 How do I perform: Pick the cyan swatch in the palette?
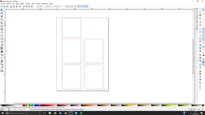34,105
